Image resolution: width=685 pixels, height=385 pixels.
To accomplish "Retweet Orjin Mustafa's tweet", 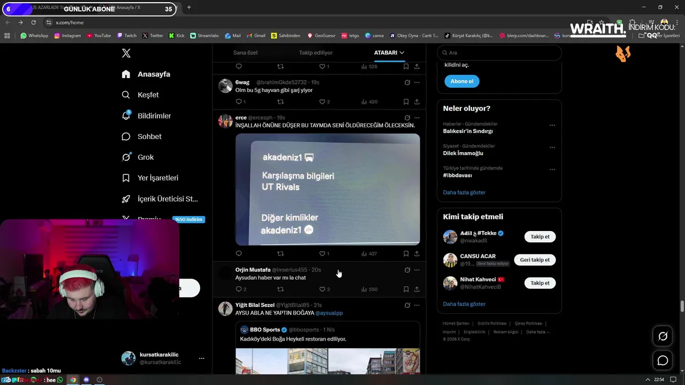I will tap(280, 289).
